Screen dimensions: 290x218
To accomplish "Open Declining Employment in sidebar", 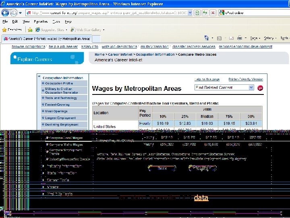I will coord(64,125).
